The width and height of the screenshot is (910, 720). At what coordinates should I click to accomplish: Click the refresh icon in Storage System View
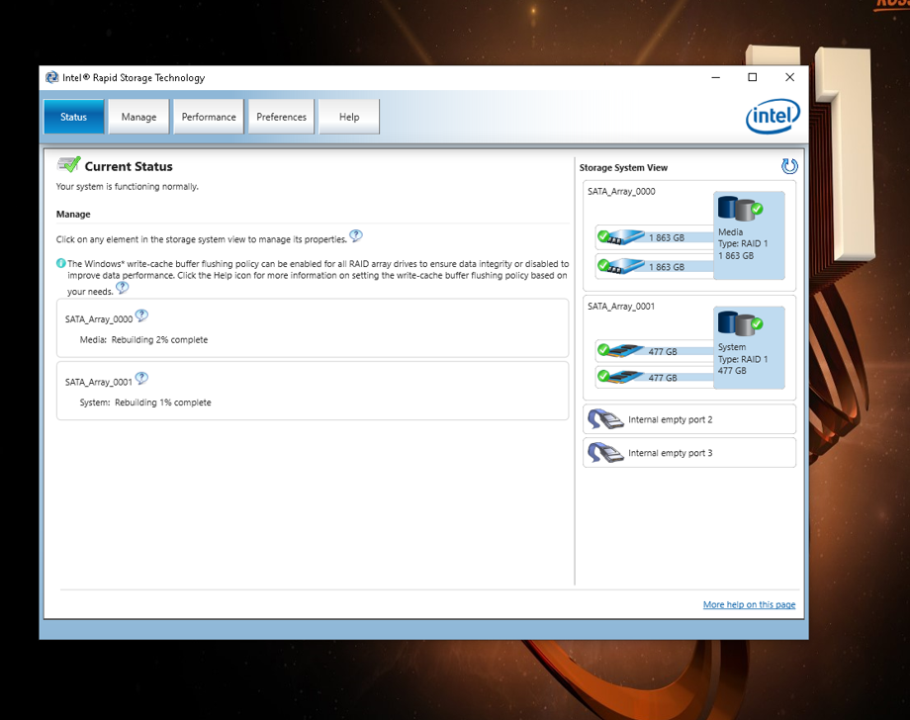tap(789, 166)
